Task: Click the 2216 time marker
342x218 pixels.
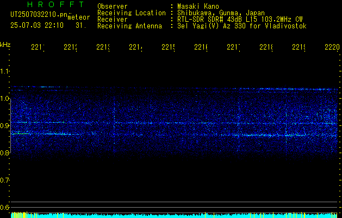Action: click(x=201, y=47)
